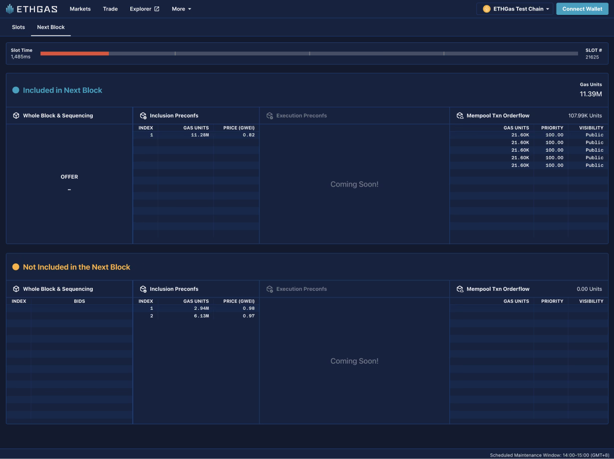Select the Next Block tab
Screen dimensions: 614x459
tap(51, 27)
